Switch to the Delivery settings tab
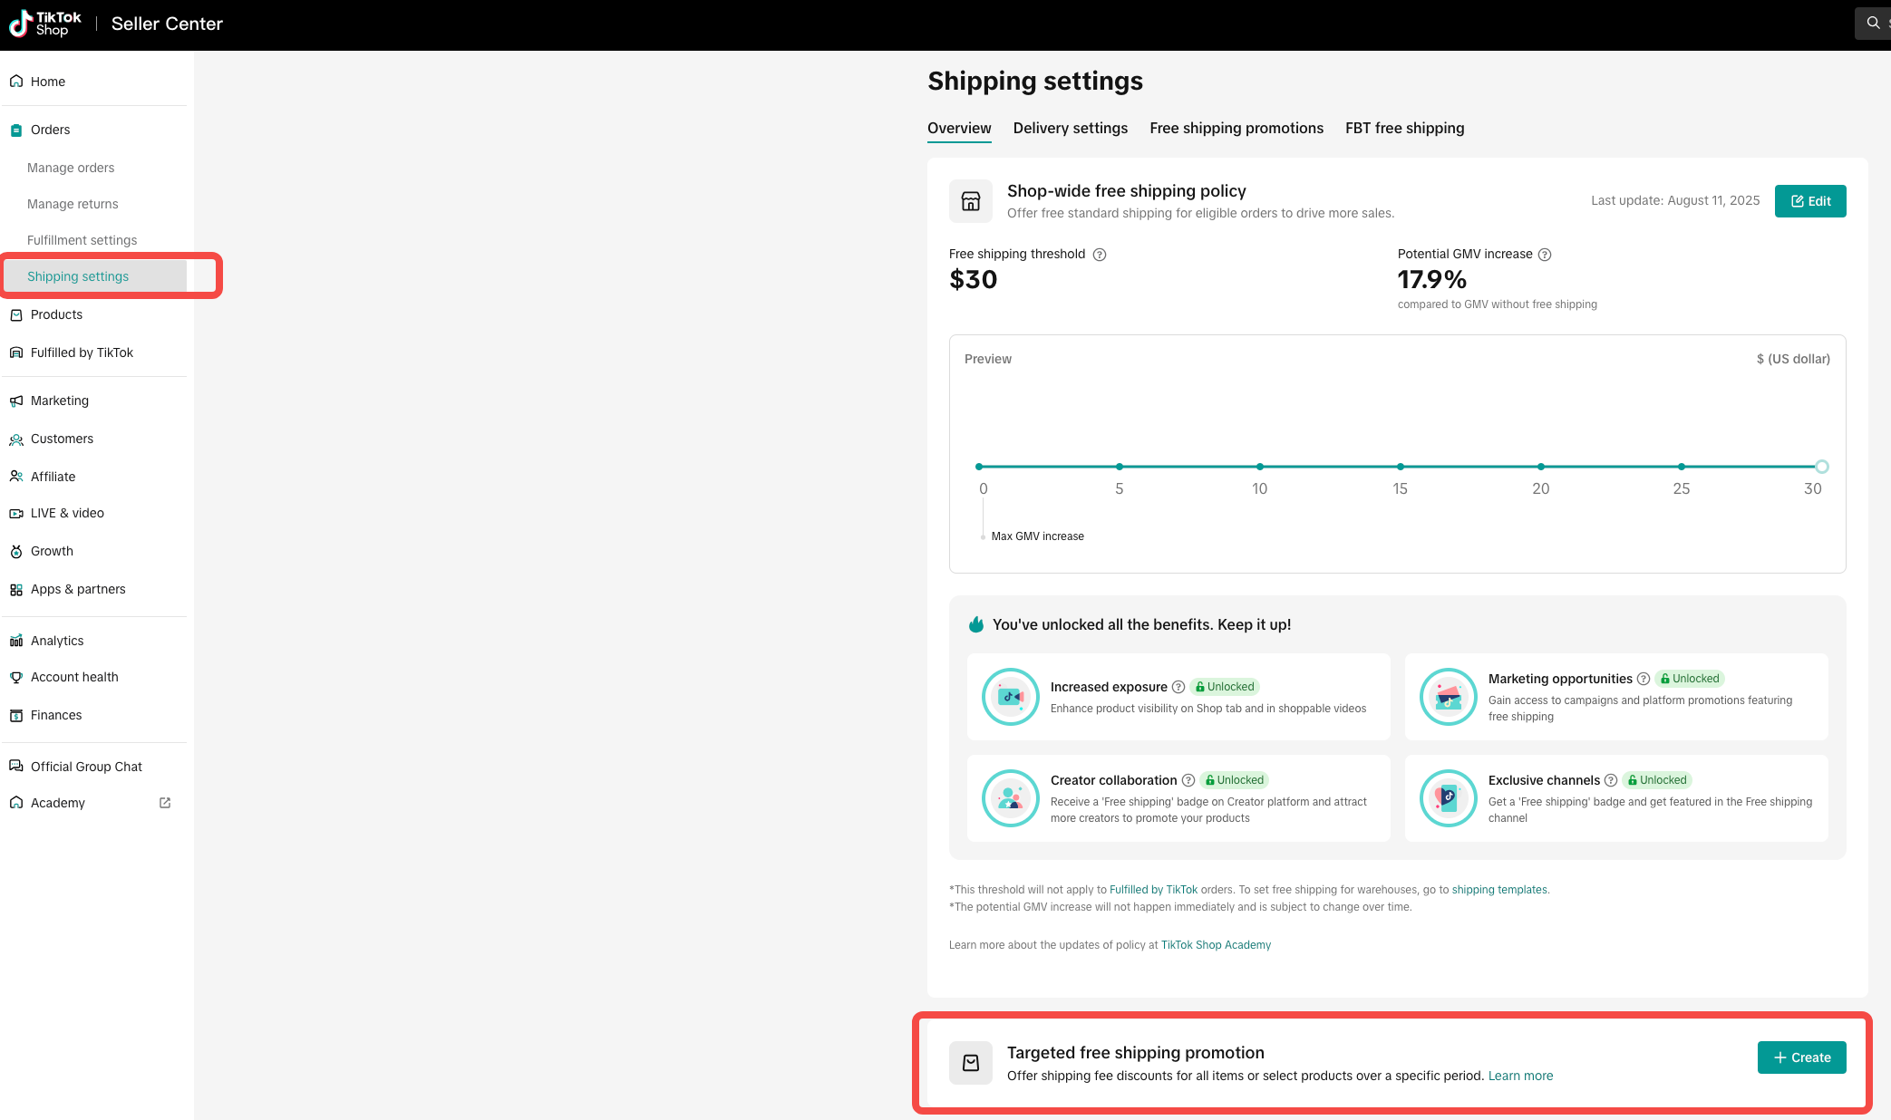Image resolution: width=1891 pixels, height=1120 pixels. click(x=1071, y=128)
